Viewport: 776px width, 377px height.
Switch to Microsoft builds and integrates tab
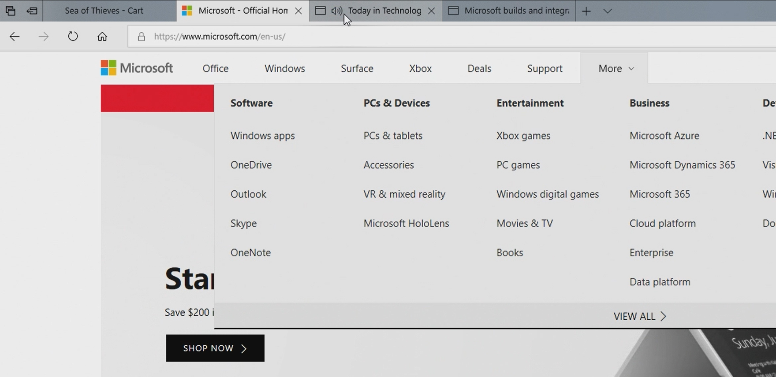tap(508, 11)
